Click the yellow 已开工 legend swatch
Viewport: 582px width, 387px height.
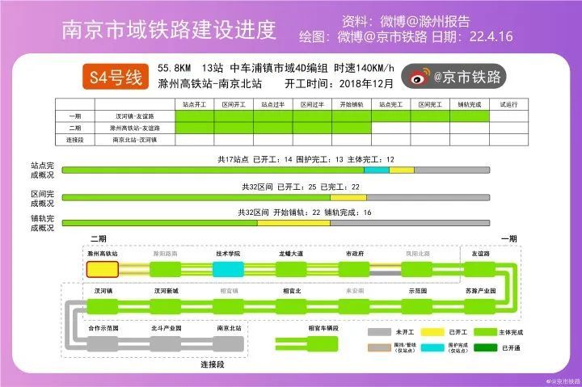point(432,332)
